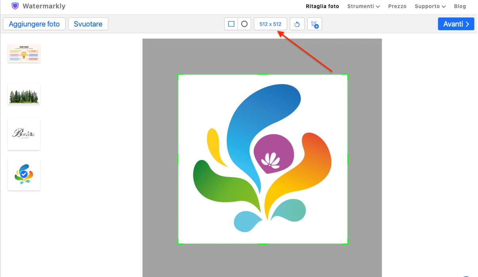Screen dimensions: 478x277
Task: Select the lightbulb infographic thumbnail
Action: [x=24, y=53]
